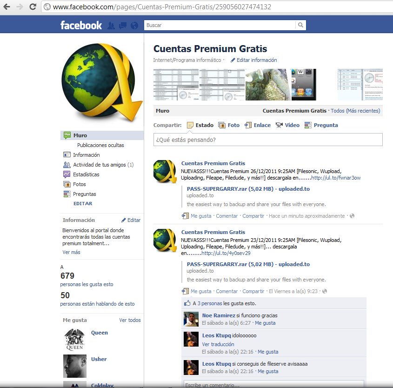Viewport: 393px width, 388px height.
Task: Click the Estado share icon
Action: 190,125
